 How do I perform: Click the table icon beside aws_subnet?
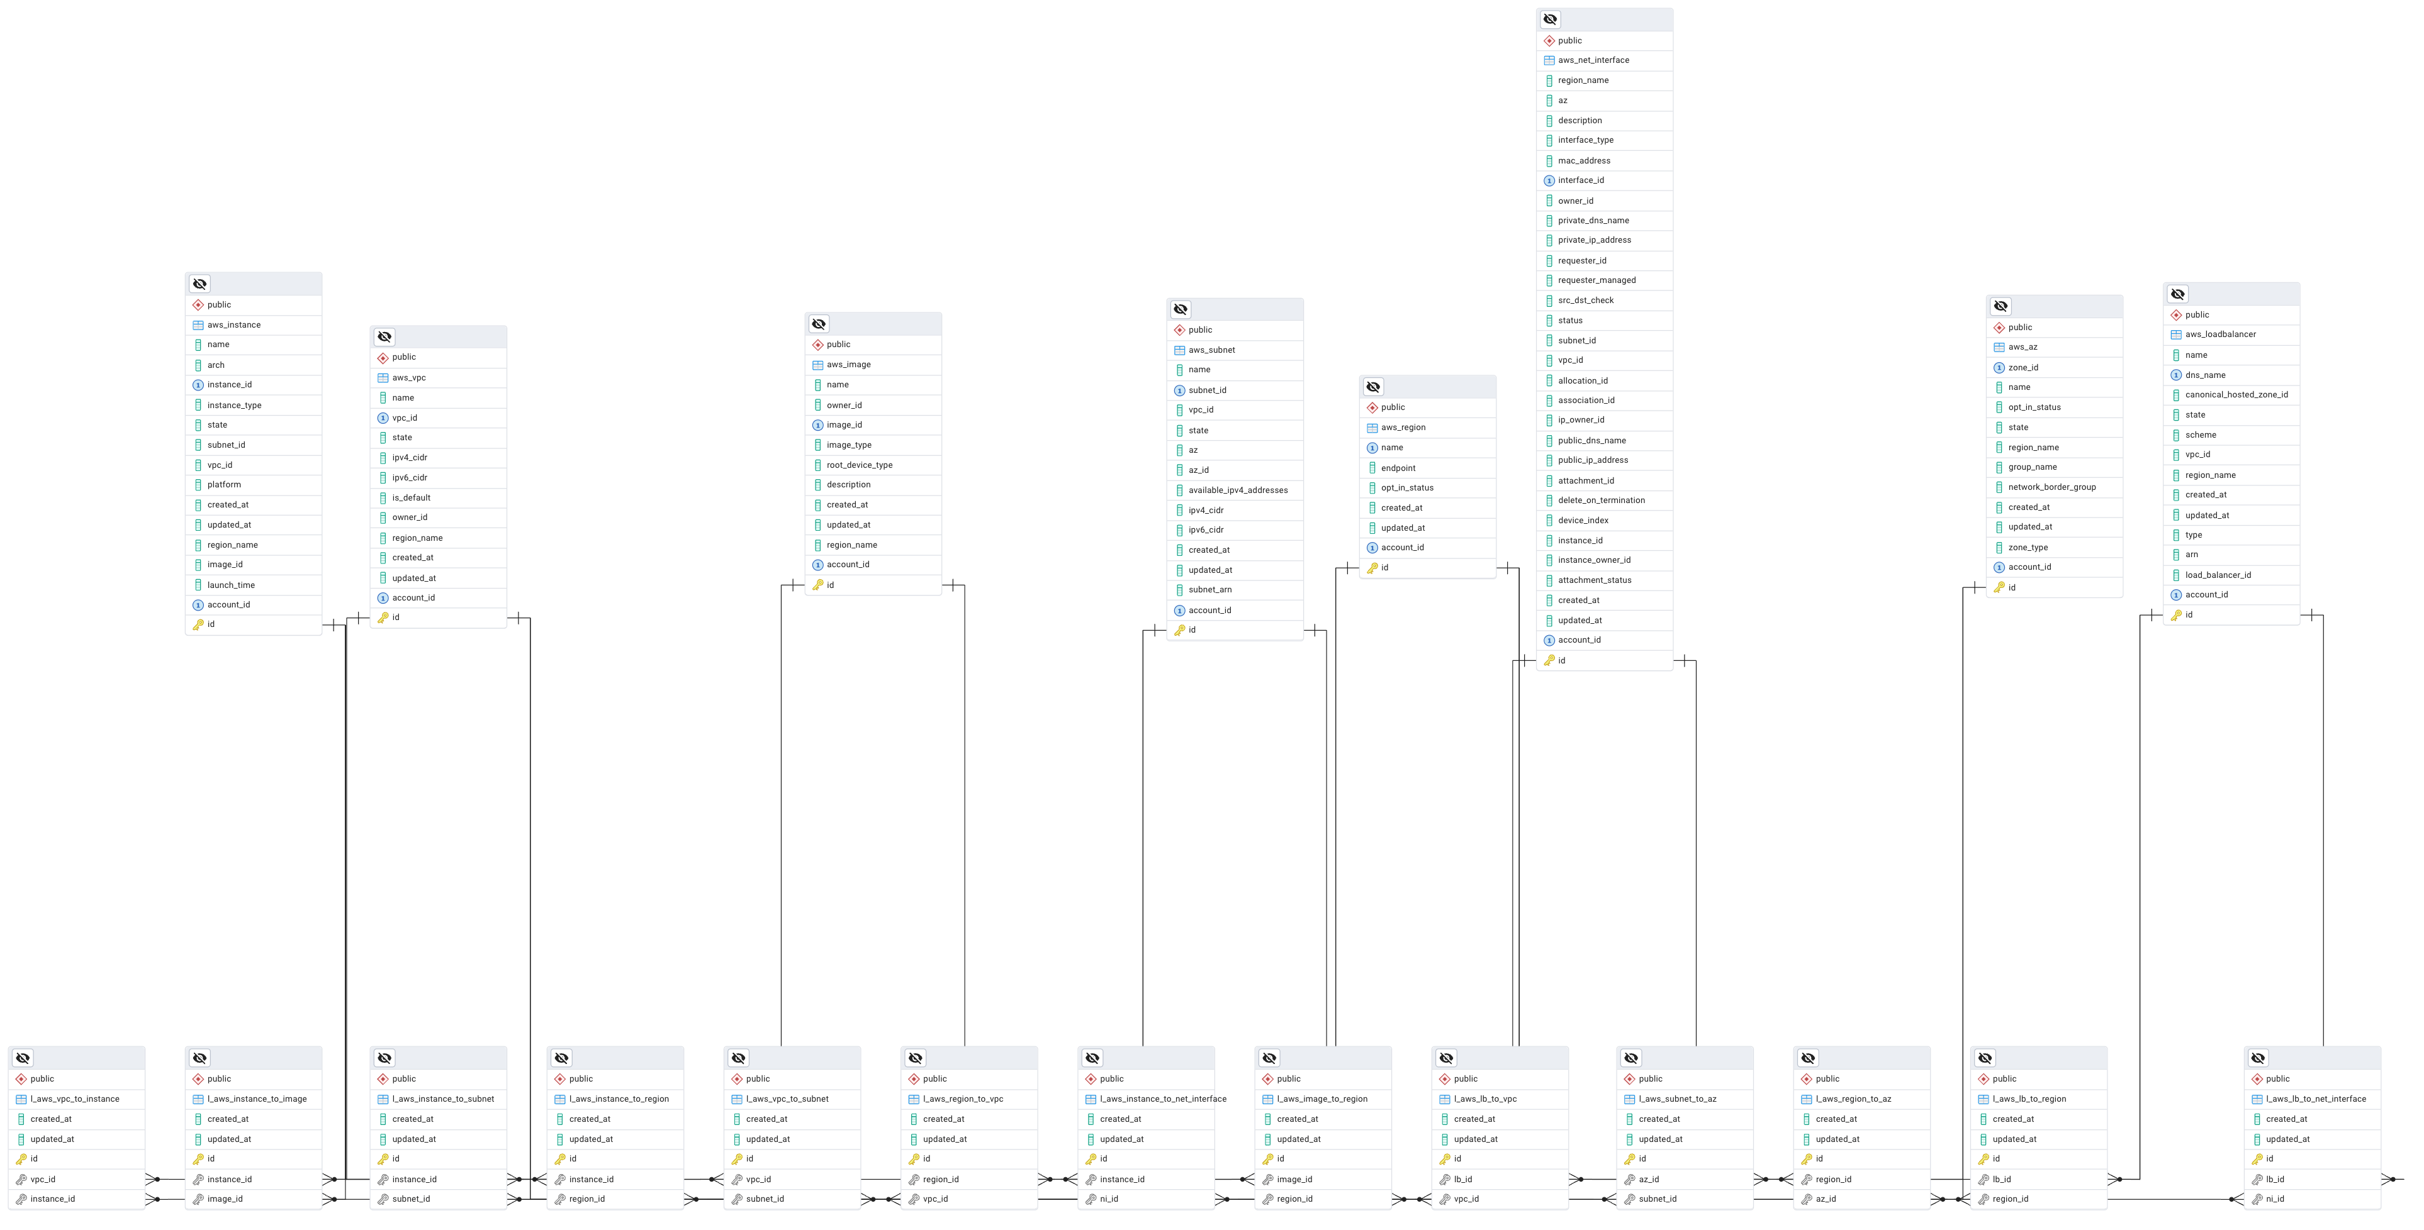coord(1179,349)
